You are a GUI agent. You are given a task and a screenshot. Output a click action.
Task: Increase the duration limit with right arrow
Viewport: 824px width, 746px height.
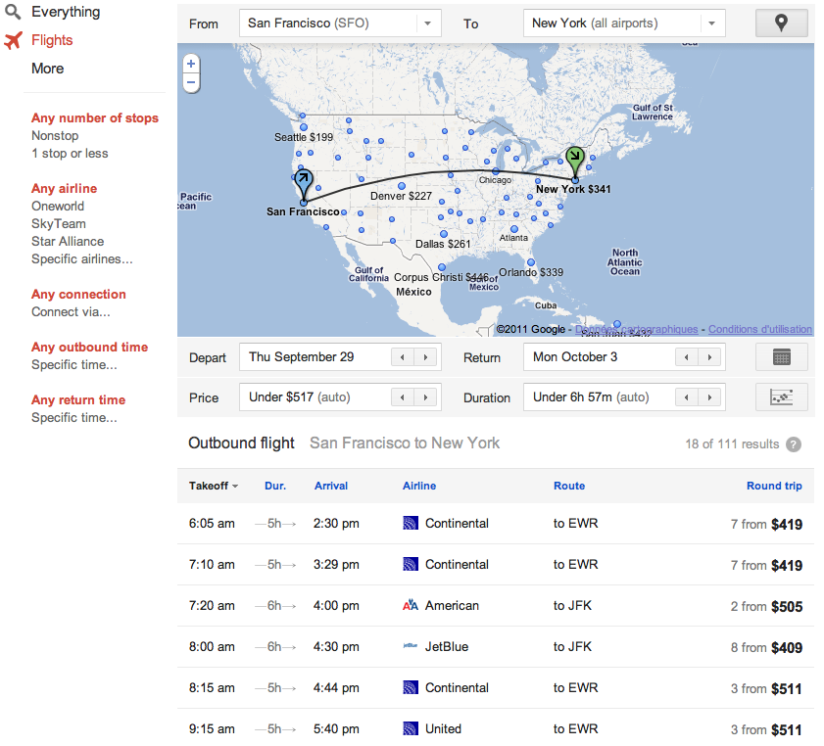[709, 397]
